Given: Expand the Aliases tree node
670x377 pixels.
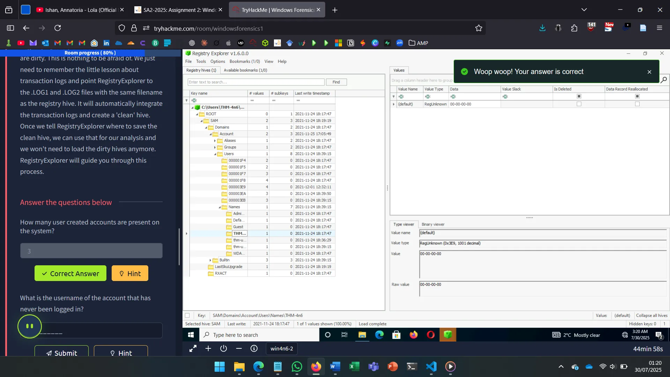Looking at the screenshot, I should pos(215,141).
